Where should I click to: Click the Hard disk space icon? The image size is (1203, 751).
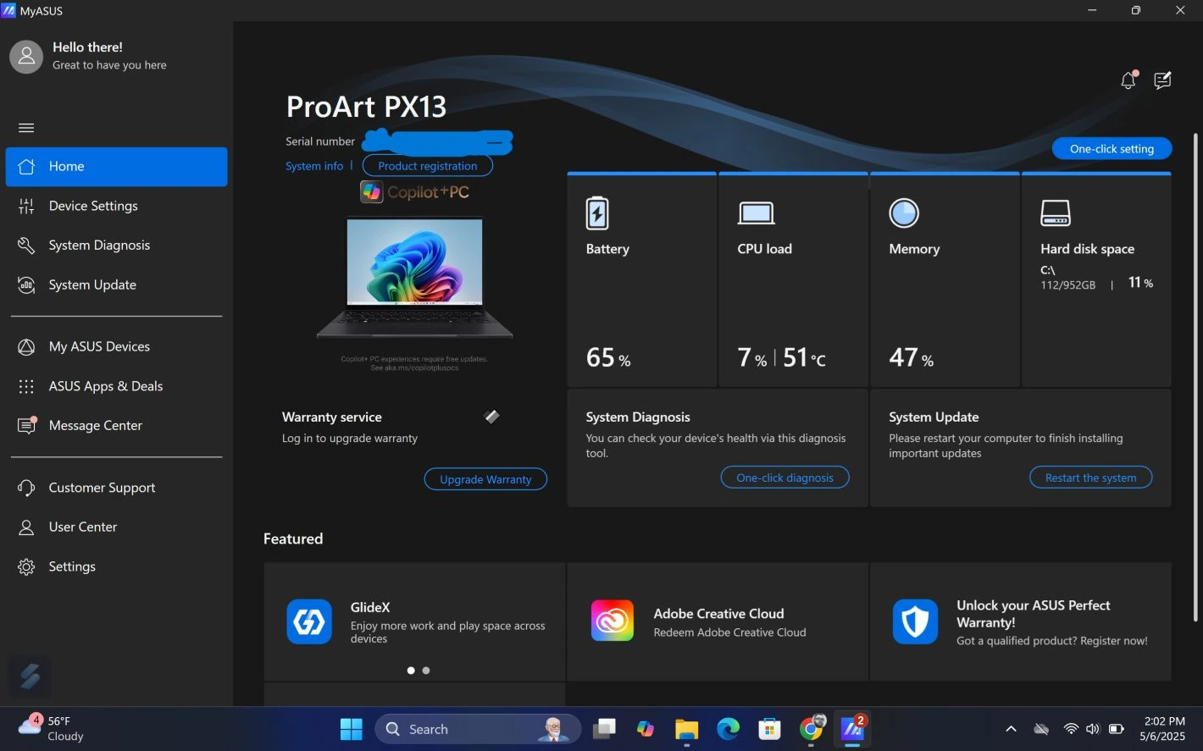pyautogui.click(x=1056, y=213)
